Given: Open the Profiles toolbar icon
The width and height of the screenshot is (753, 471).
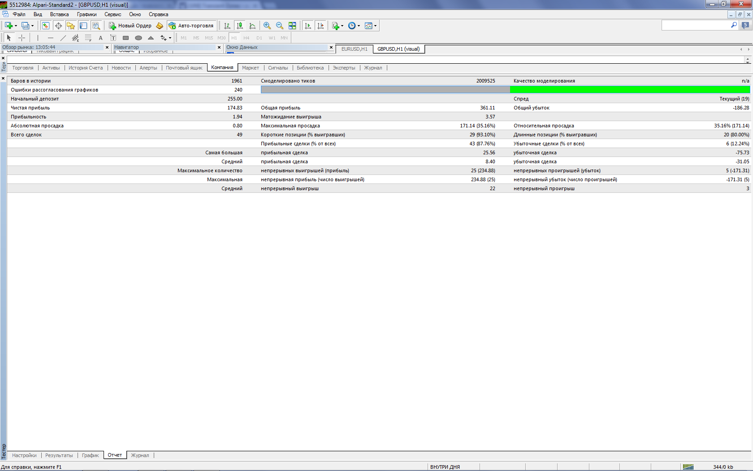Looking at the screenshot, I should (x=26, y=26).
